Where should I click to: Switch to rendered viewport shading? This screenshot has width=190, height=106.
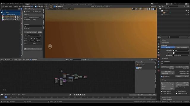pyautogui.click(x=153, y=9)
